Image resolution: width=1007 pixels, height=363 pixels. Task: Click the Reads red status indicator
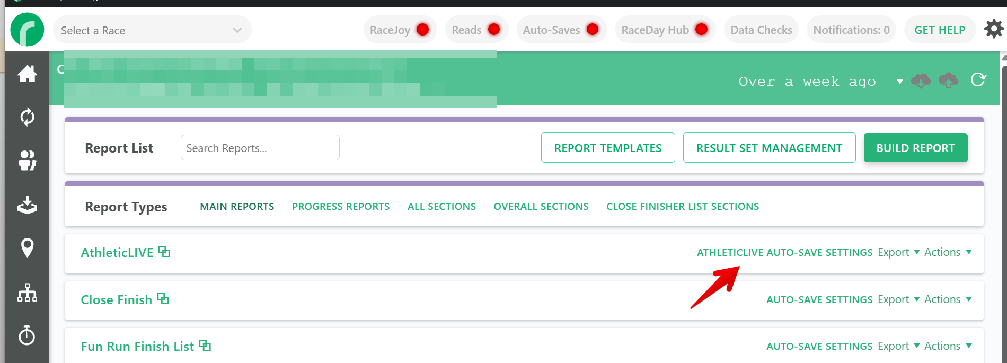493,29
